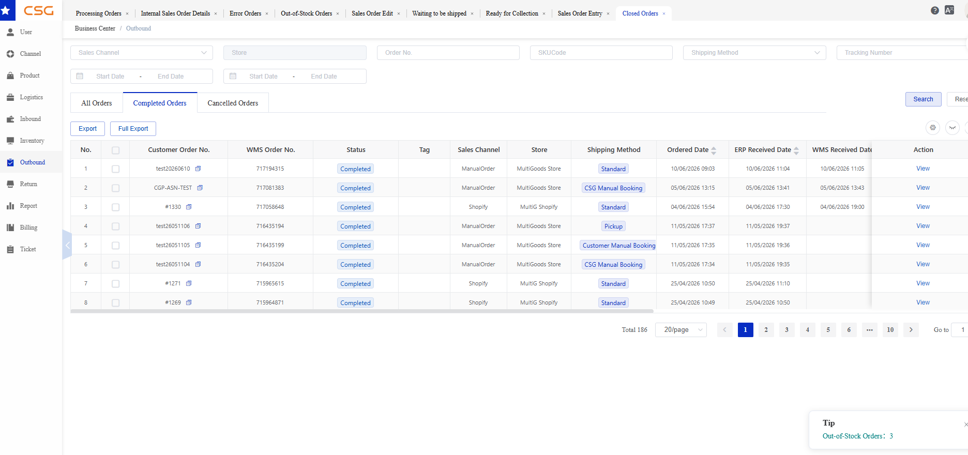
Task: Sort by ERP Received Date column
Action: click(x=796, y=150)
